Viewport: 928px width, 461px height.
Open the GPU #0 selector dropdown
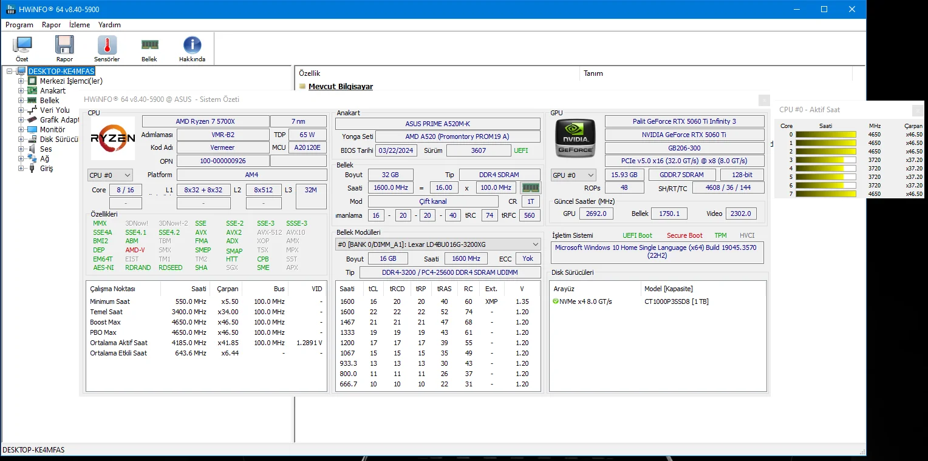tap(573, 175)
